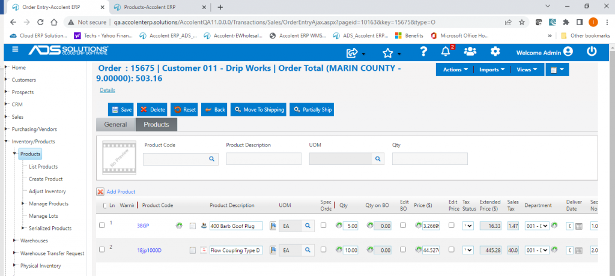Select the Products tab
The height and width of the screenshot is (276, 615).
[x=156, y=124]
